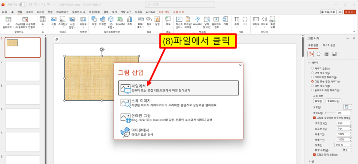Click the 삽입(R) button under 그림 원본
358x164 pixels.
pos(318,101)
